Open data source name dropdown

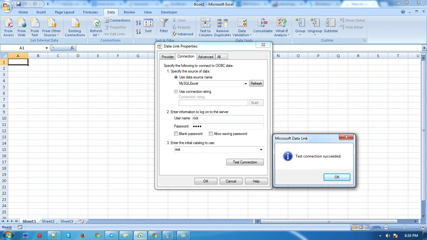coord(246,83)
